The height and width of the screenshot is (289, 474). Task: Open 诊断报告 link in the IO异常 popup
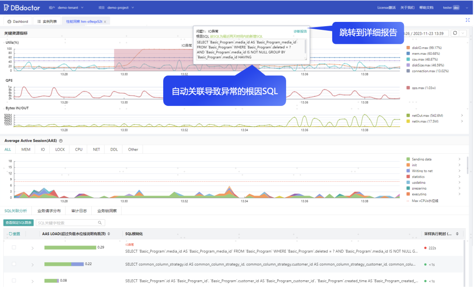[300, 32]
